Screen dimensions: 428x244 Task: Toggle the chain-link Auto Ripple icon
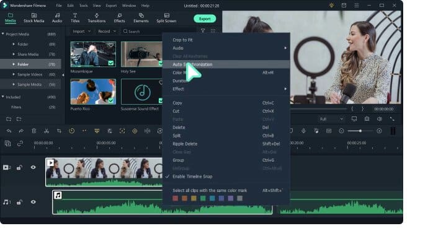tap(20, 144)
